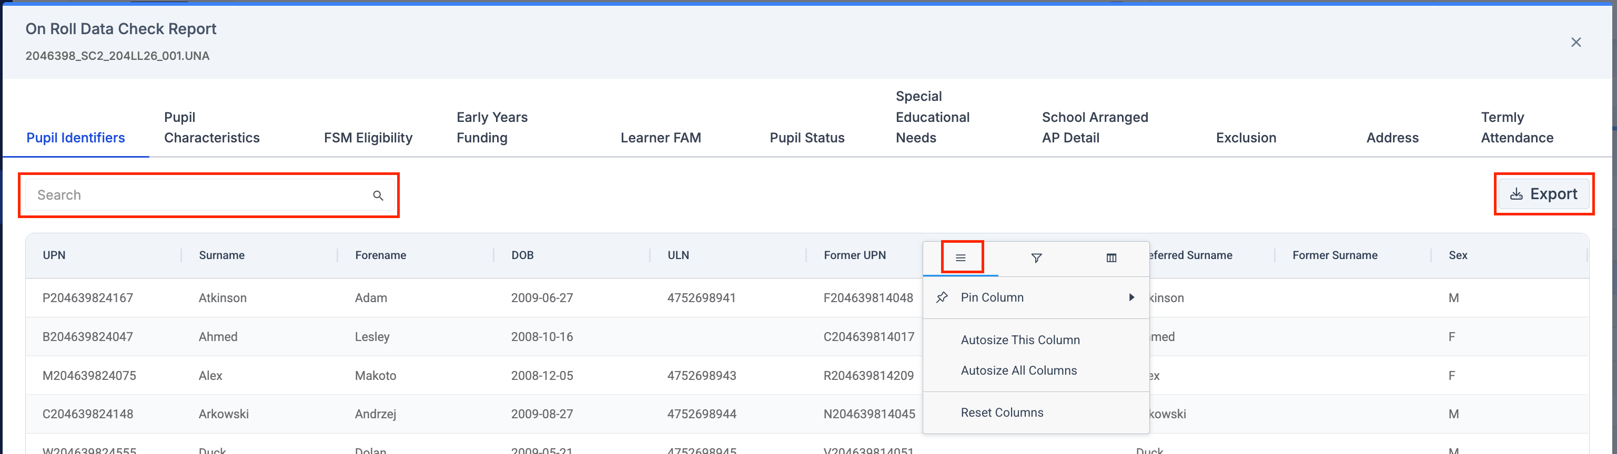The height and width of the screenshot is (454, 1617).
Task: Sort by the ULN column header
Action: [x=678, y=255]
